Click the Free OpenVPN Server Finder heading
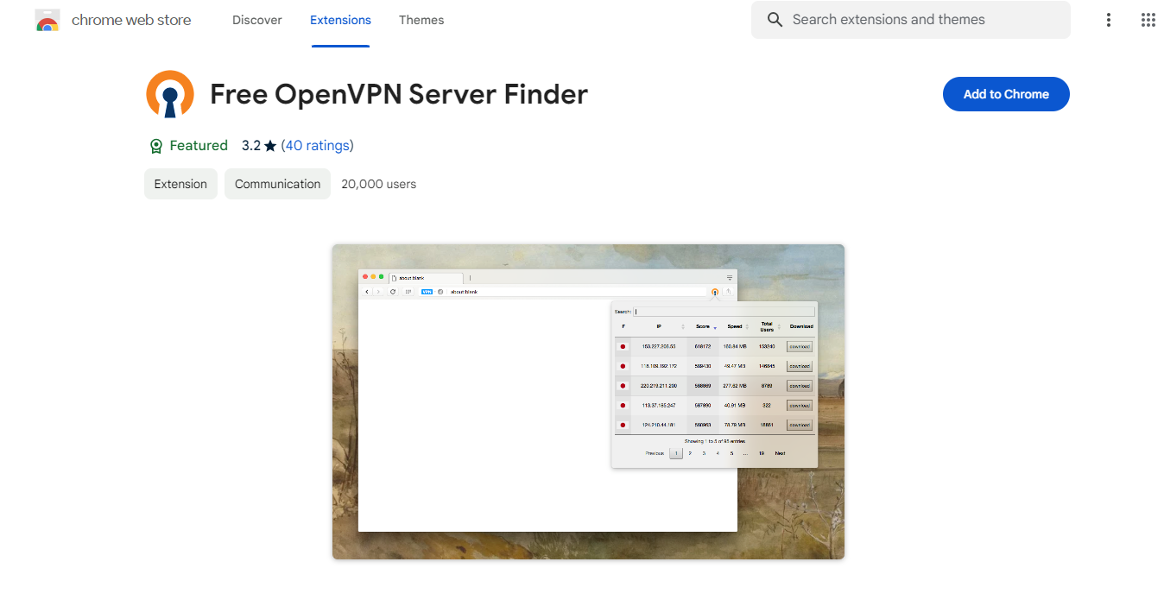Viewport: 1164px width, 606px height. point(399,94)
